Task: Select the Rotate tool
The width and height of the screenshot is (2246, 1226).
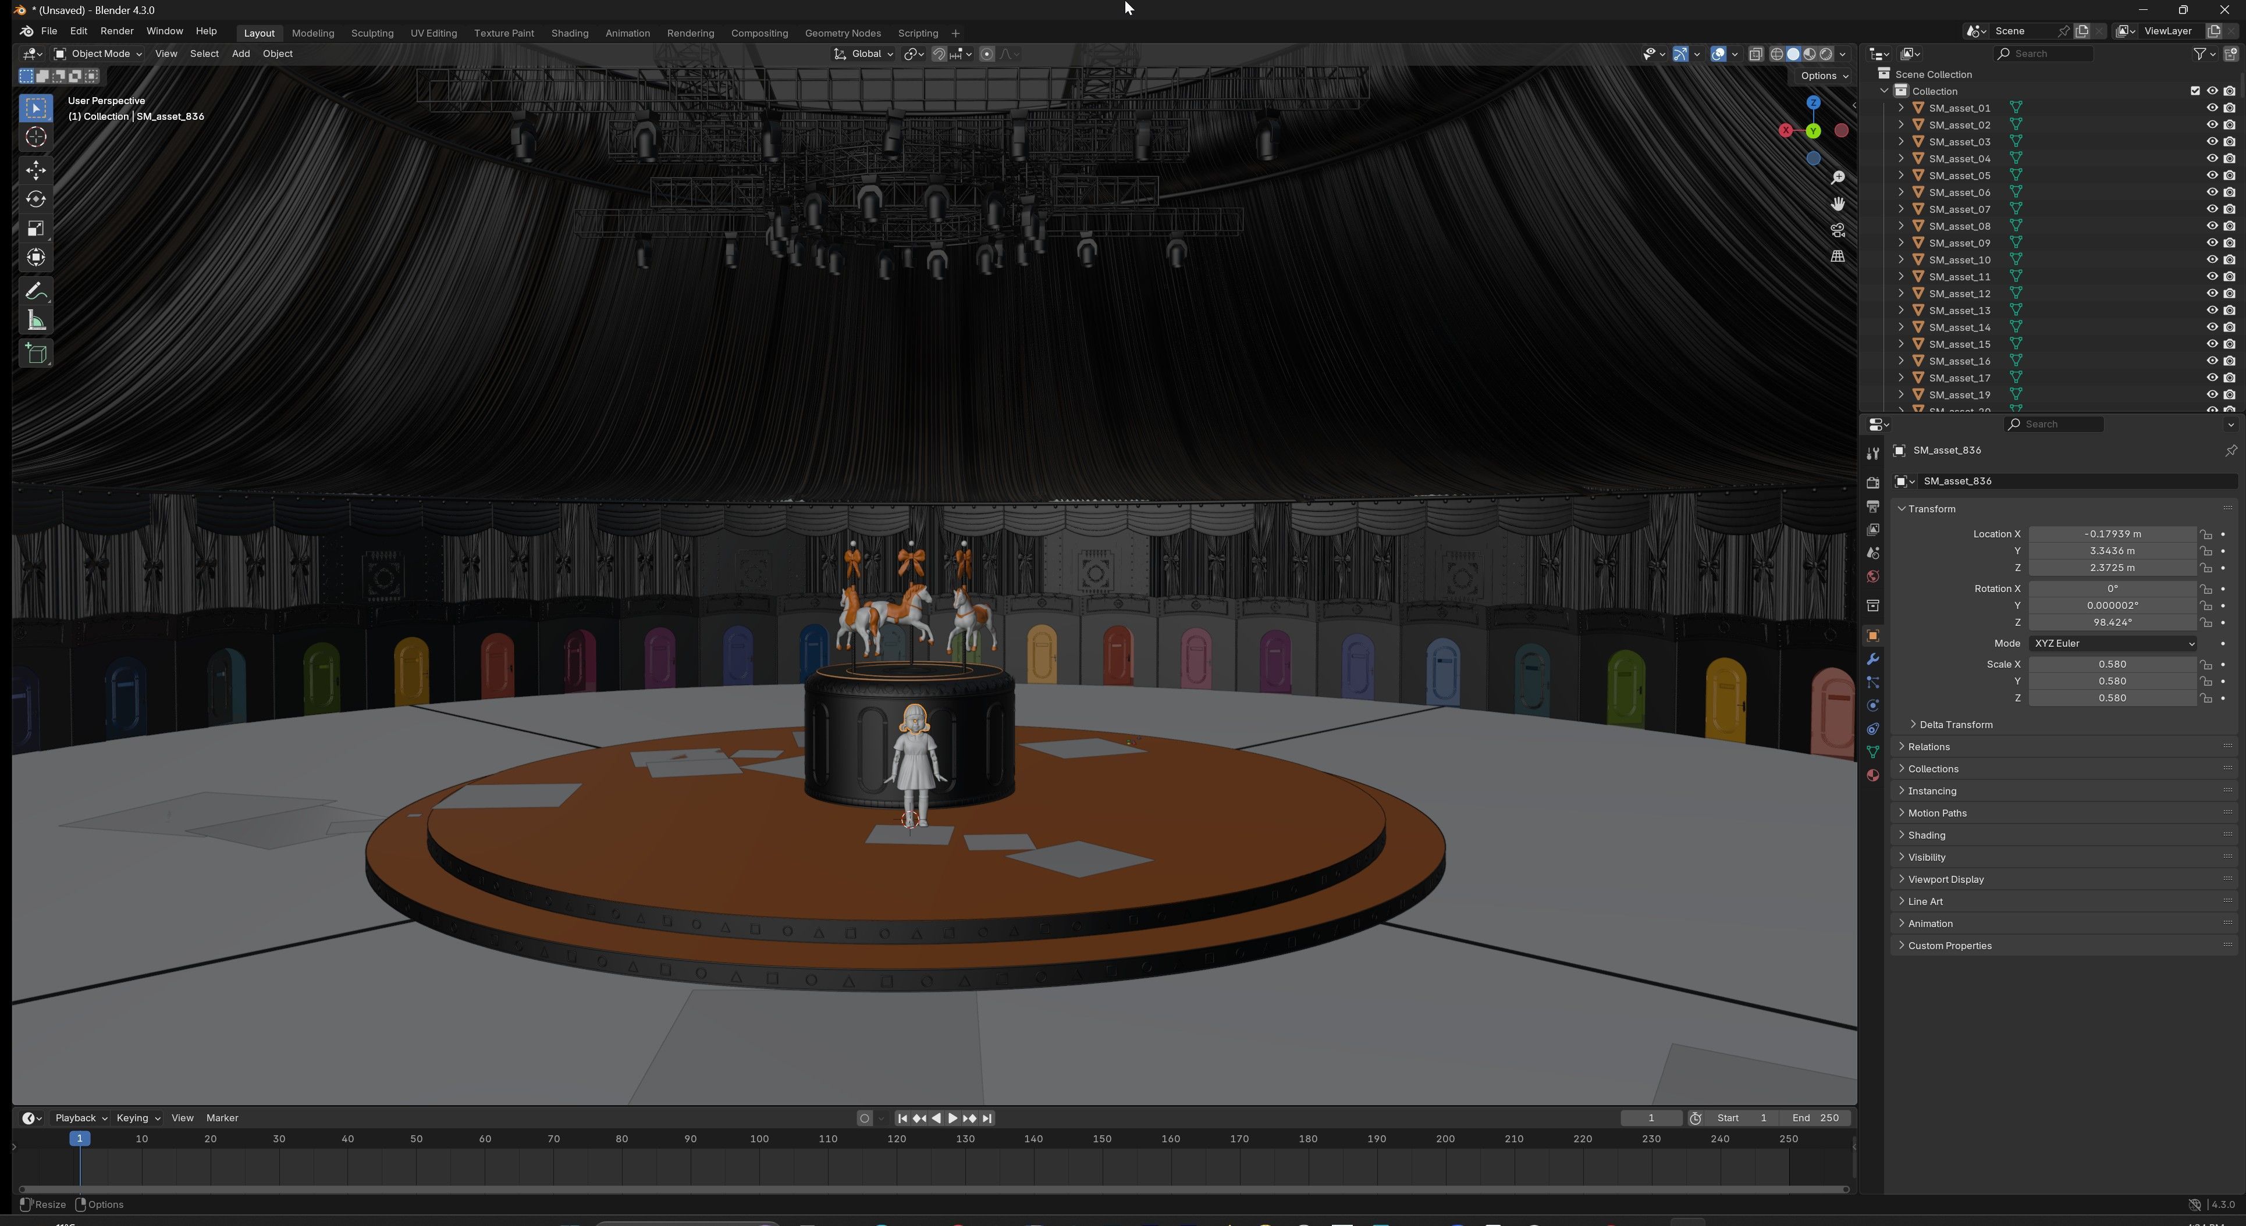Action: point(35,199)
